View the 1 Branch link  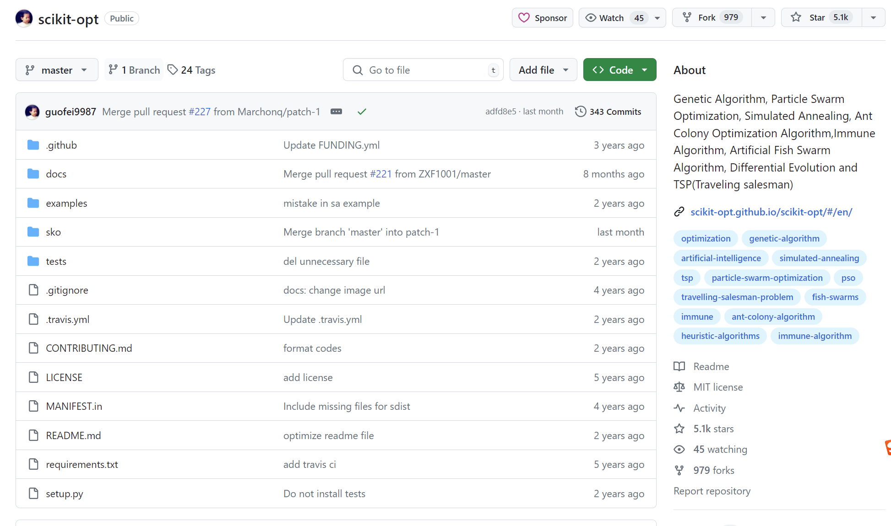pyautogui.click(x=134, y=70)
